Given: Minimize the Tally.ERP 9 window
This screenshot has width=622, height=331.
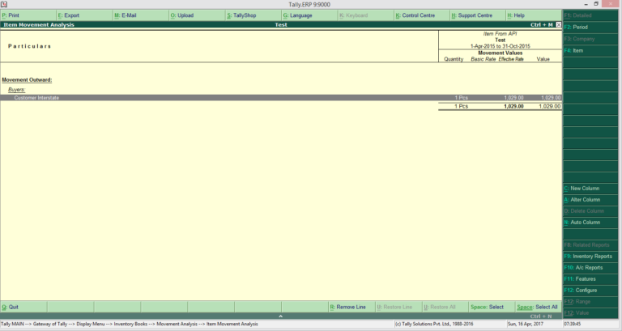Looking at the screenshot, I should 586,4.
